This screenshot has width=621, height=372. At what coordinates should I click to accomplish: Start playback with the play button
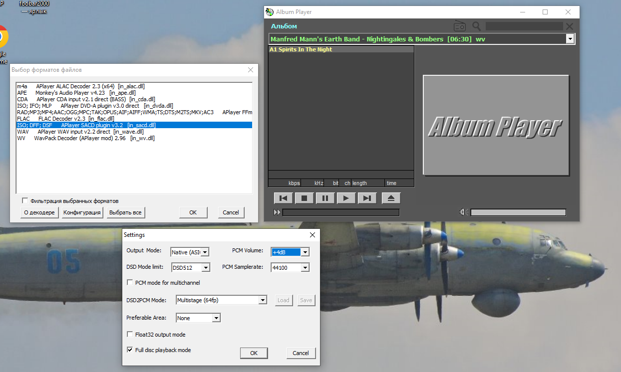346,198
